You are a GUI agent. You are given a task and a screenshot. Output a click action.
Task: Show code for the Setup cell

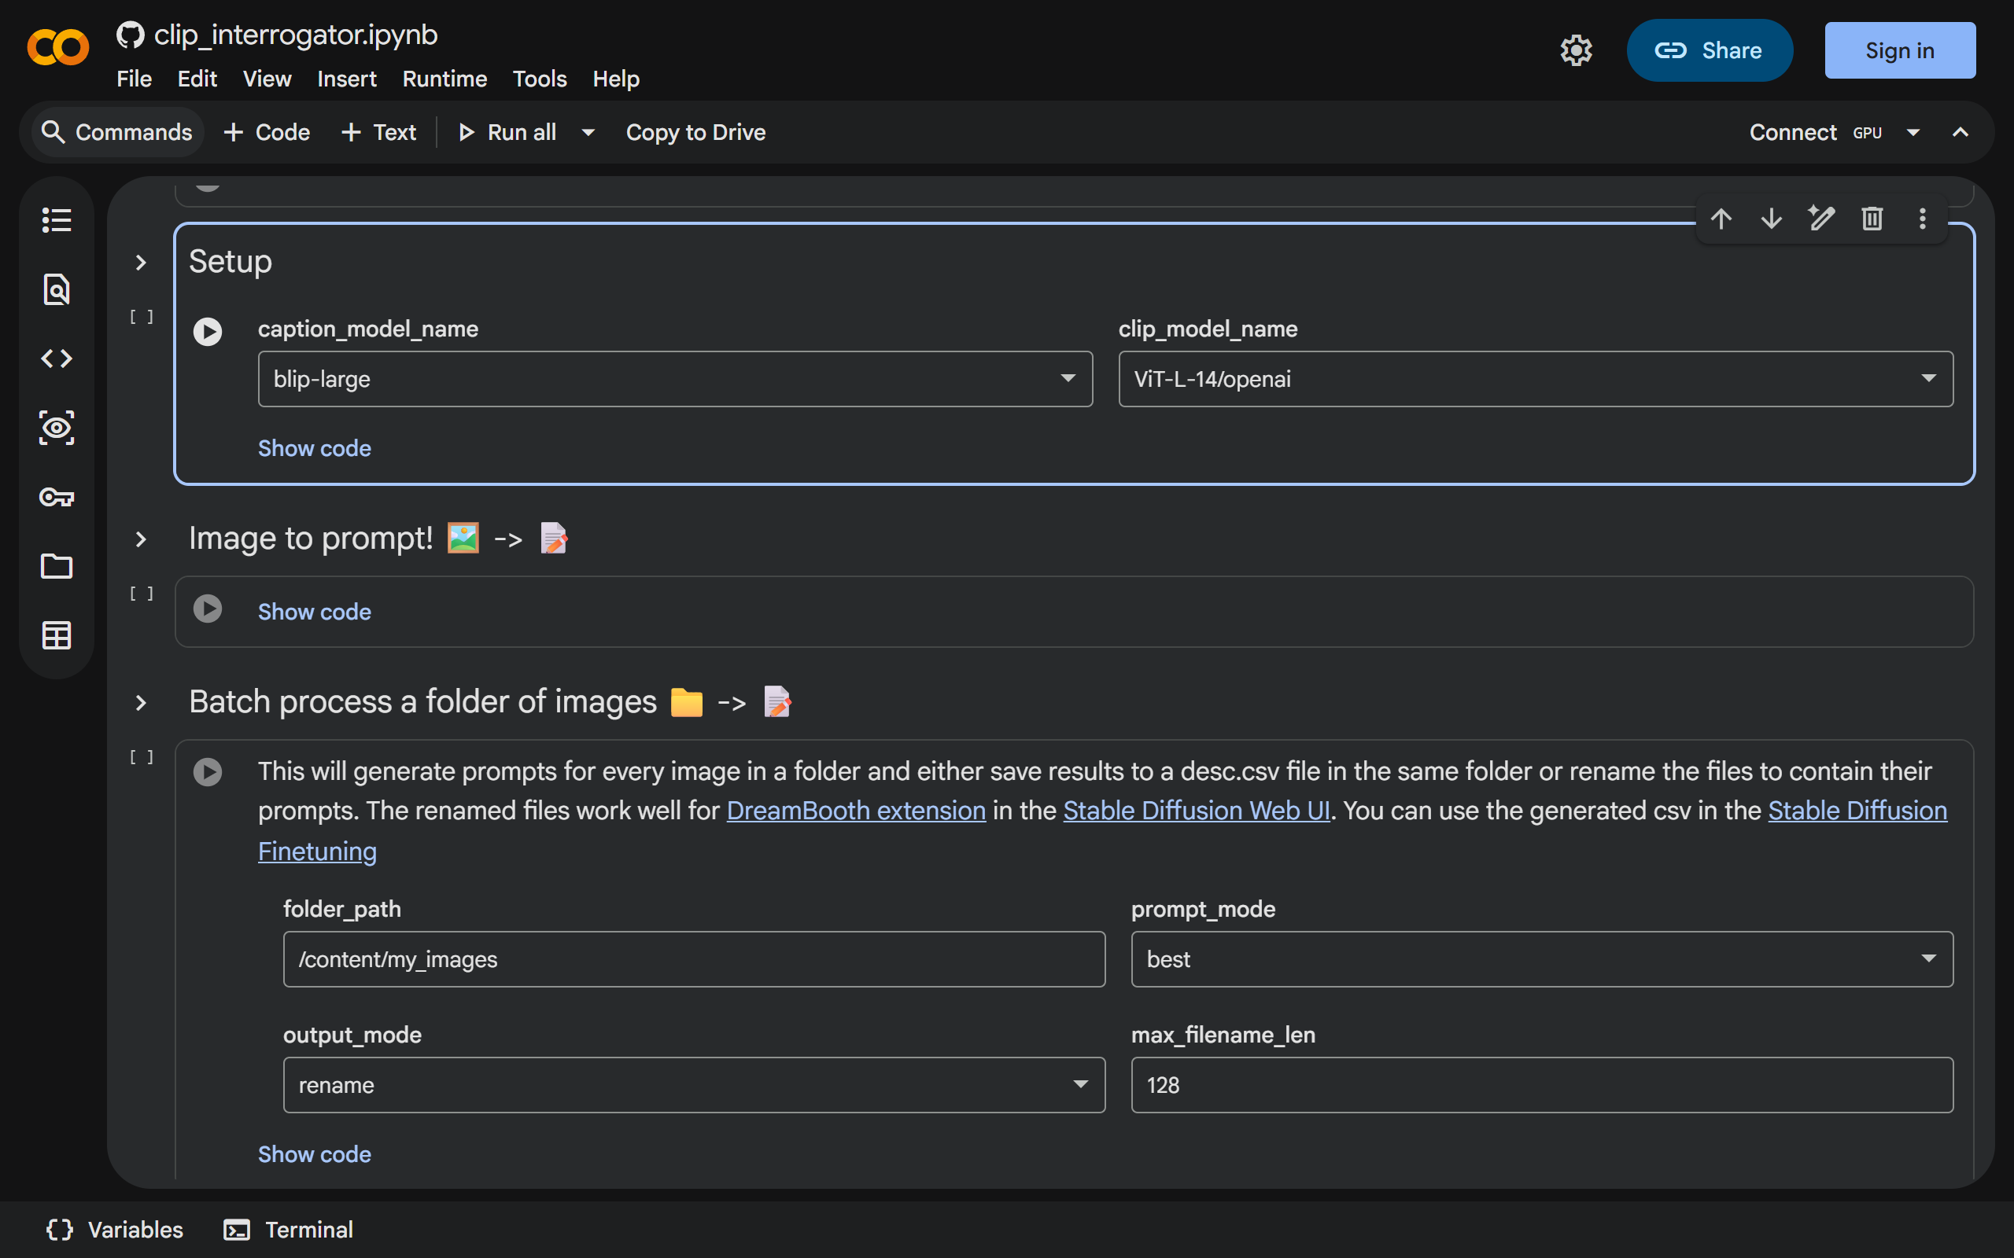(x=315, y=448)
